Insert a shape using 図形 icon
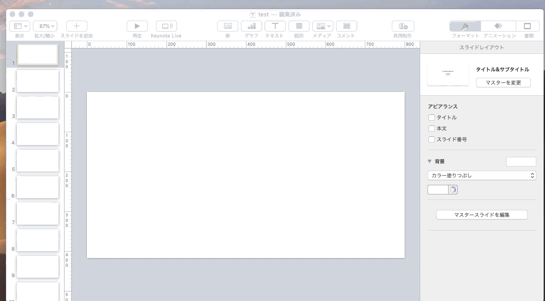The width and height of the screenshot is (545, 301). (x=299, y=26)
